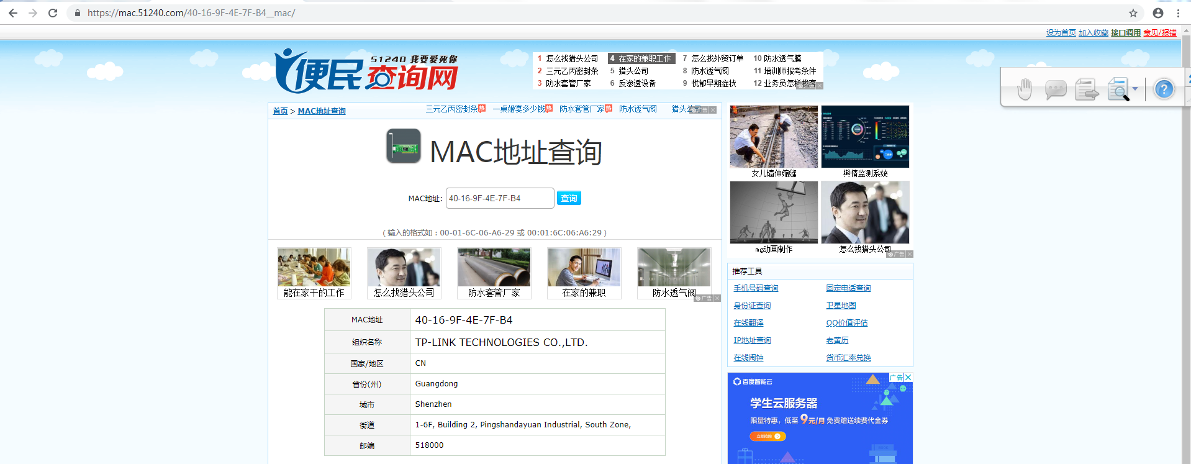Viewport: 1191px width, 464px height.
Task: Open ad link 1 怎么找猎头公司
Action: pyautogui.click(x=572, y=58)
